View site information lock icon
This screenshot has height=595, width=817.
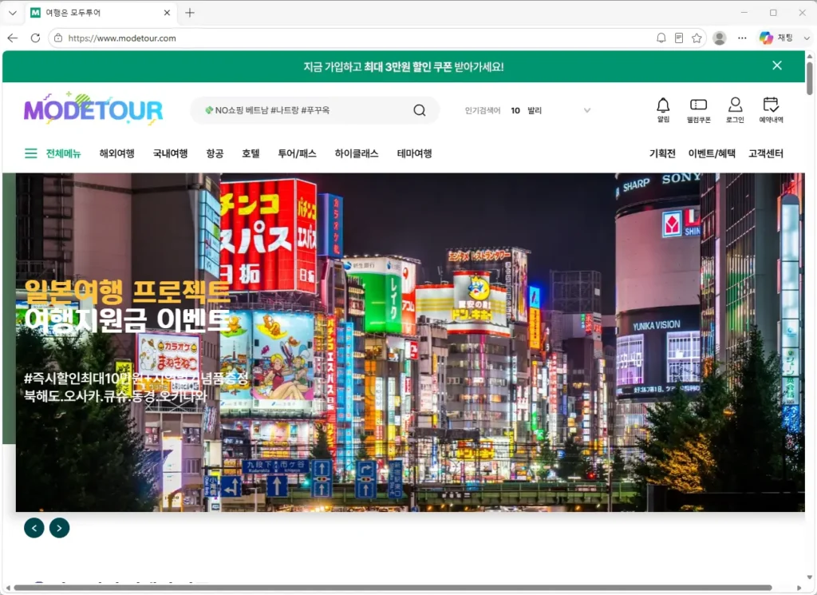(58, 38)
